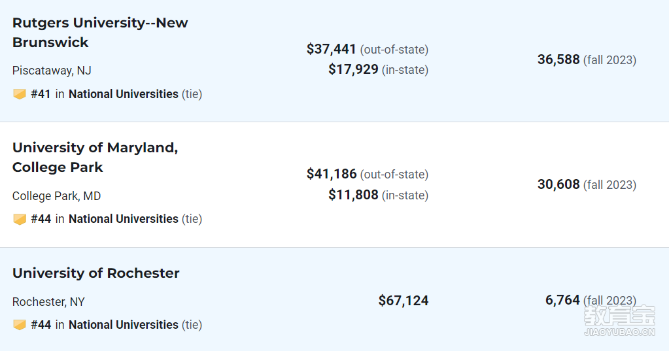The height and width of the screenshot is (351, 669).
Task: Select Rutgers in-state tuition $17,929
Action: coord(353,69)
